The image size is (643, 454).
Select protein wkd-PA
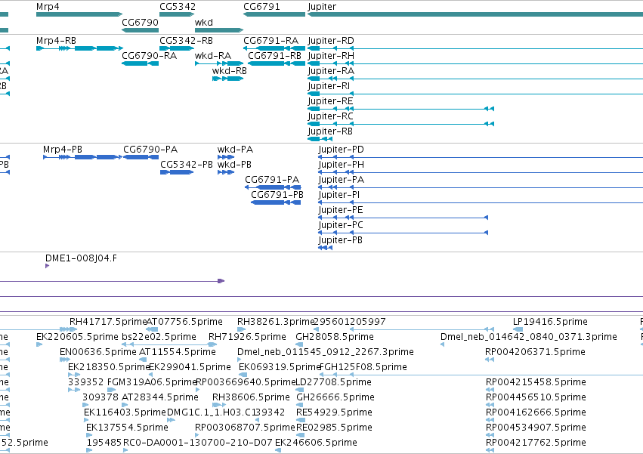click(x=236, y=150)
